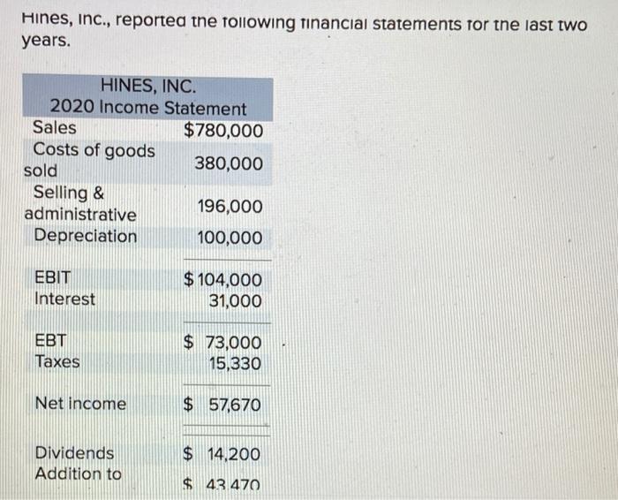The width and height of the screenshot is (618, 500).
Task: Click the Depreciation row label
Action: coord(86,236)
